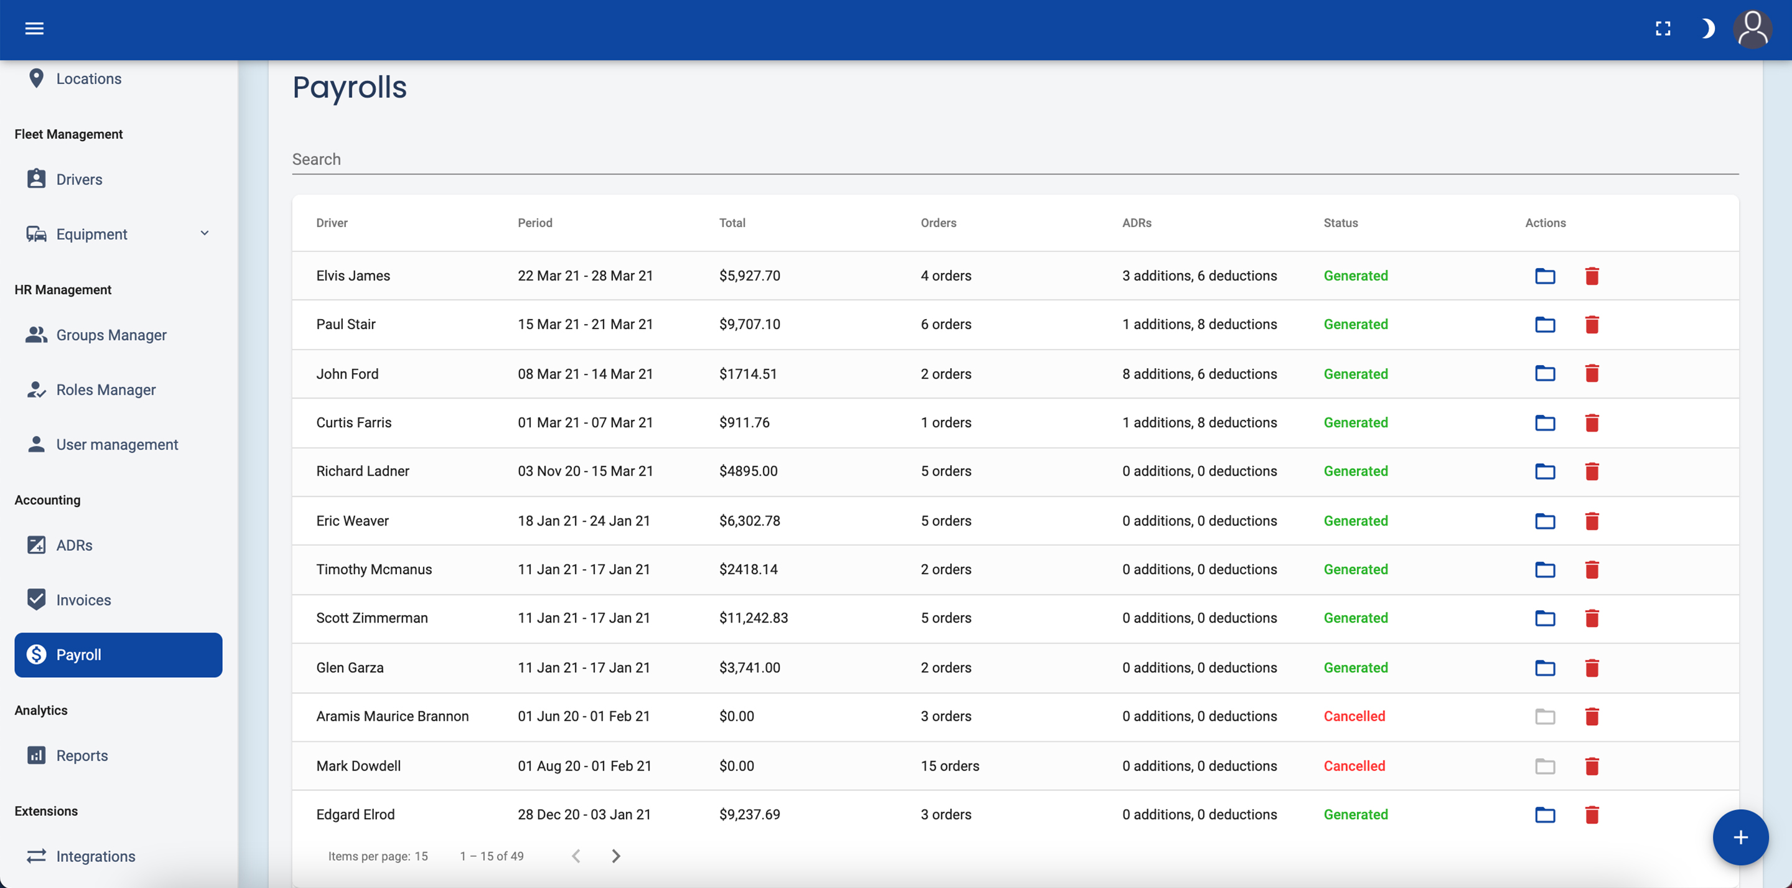Open Reports under Analytics
1792x888 pixels.
point(82,755)
